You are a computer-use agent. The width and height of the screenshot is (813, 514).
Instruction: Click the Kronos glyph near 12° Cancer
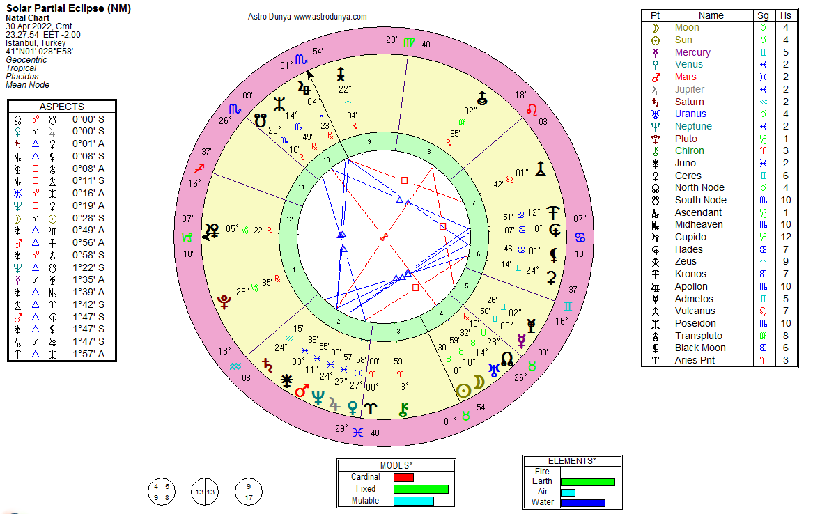click(x=553, y=213)
